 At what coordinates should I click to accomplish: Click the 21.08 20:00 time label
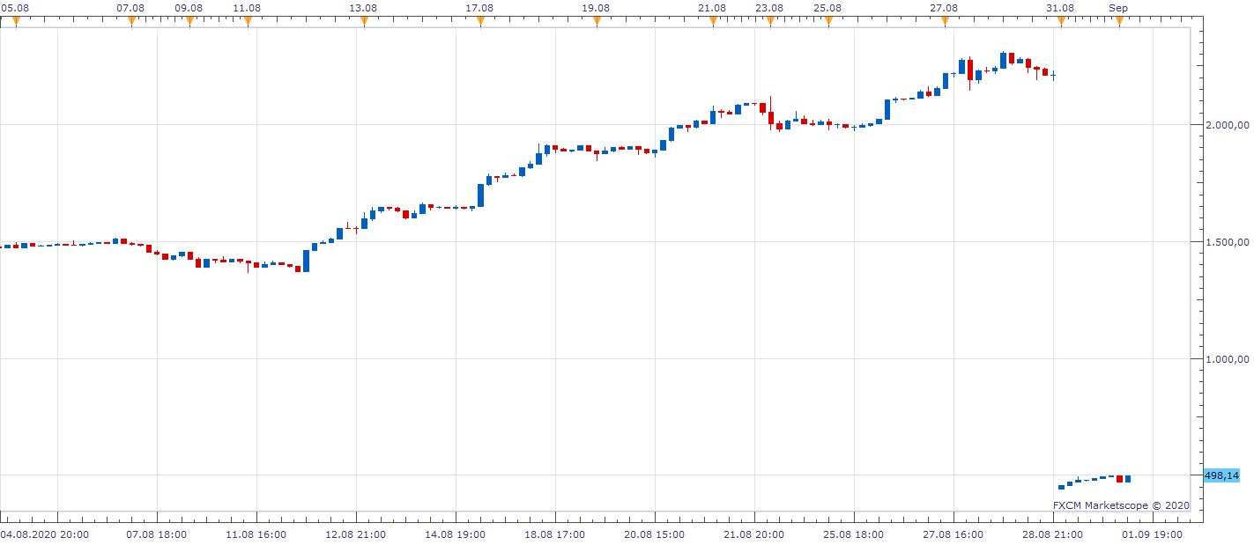tap(754, 534)
